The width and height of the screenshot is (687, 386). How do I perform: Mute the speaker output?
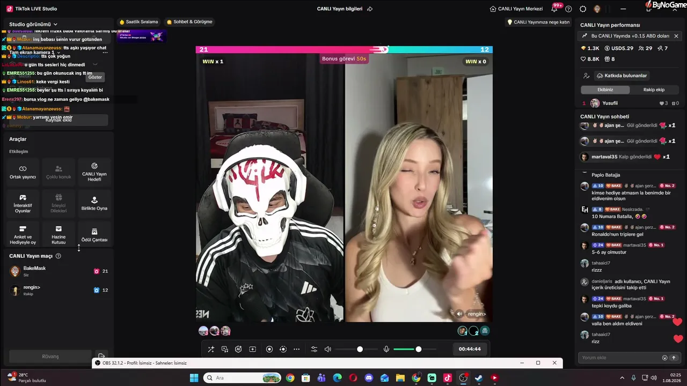click(328, 350)
